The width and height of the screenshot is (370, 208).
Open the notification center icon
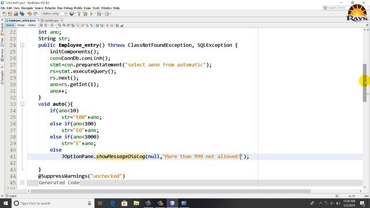tap(362, 203)
